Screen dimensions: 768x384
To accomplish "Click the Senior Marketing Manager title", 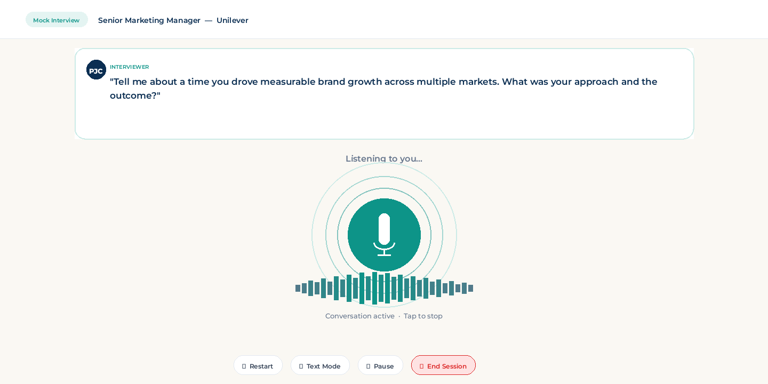I will (149, 20).
